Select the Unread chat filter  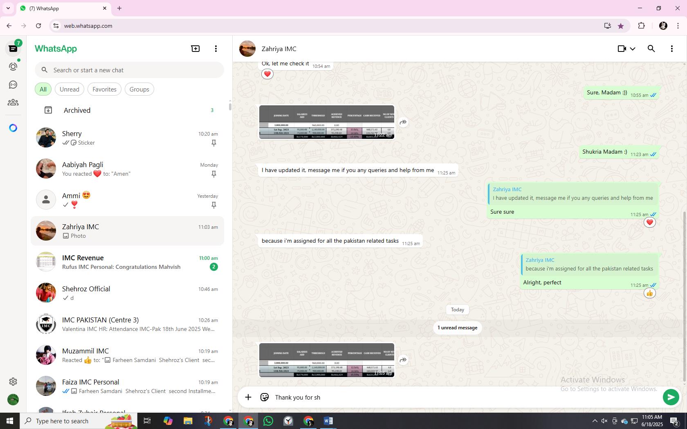point(70,89)
